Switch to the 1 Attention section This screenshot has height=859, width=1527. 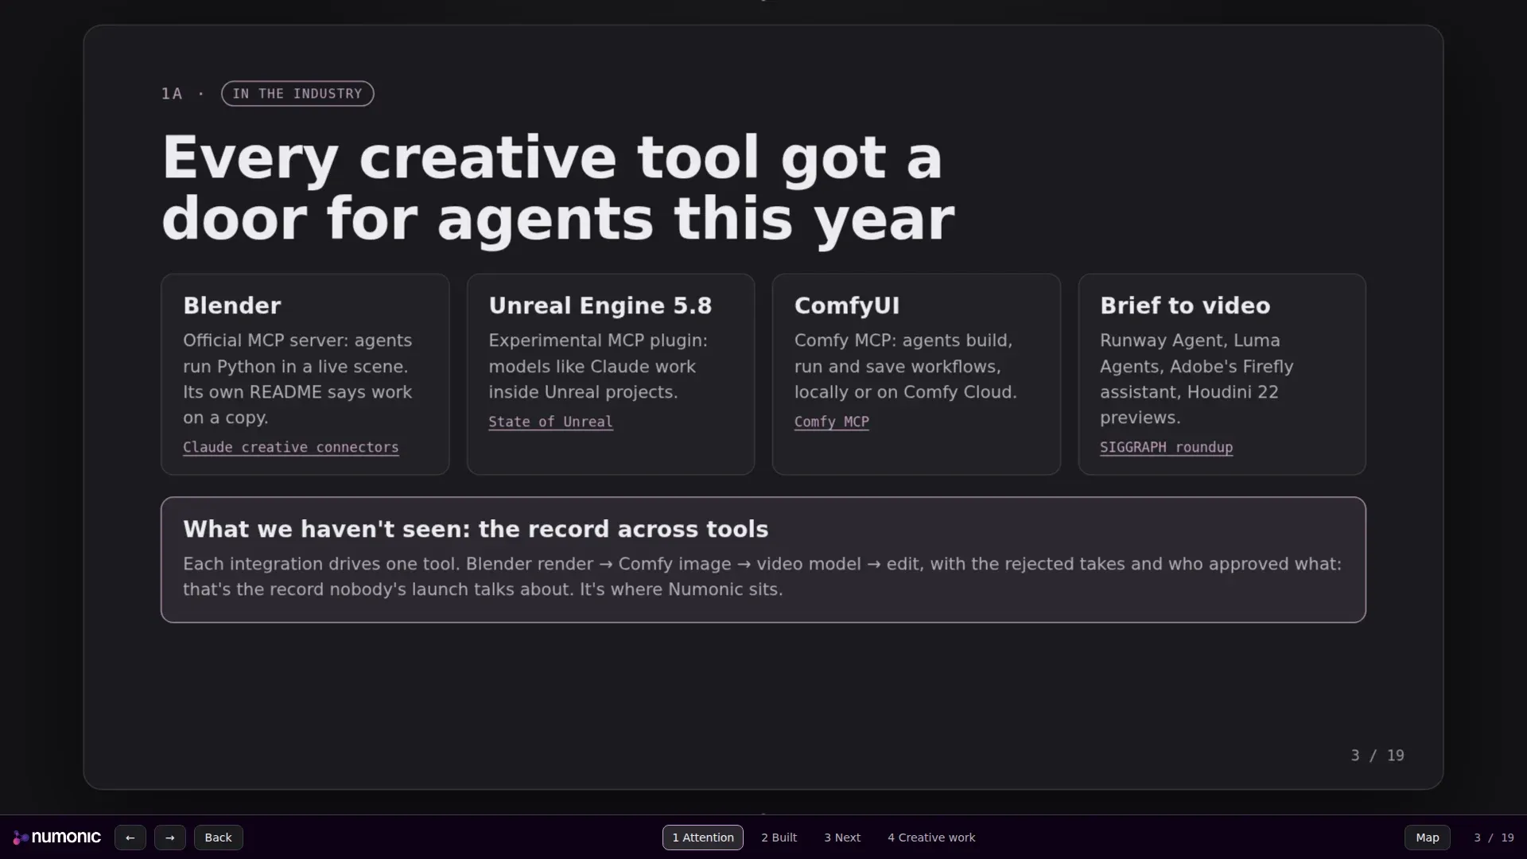703,838
